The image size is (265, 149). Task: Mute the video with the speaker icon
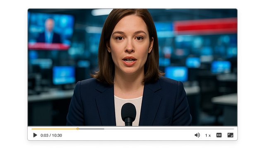pos(197,135)
